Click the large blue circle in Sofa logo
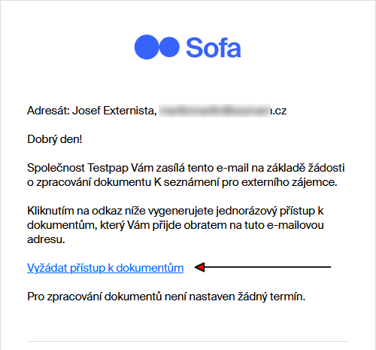The width and height of the screenshot is (376, 350). [x=147, y=47]
